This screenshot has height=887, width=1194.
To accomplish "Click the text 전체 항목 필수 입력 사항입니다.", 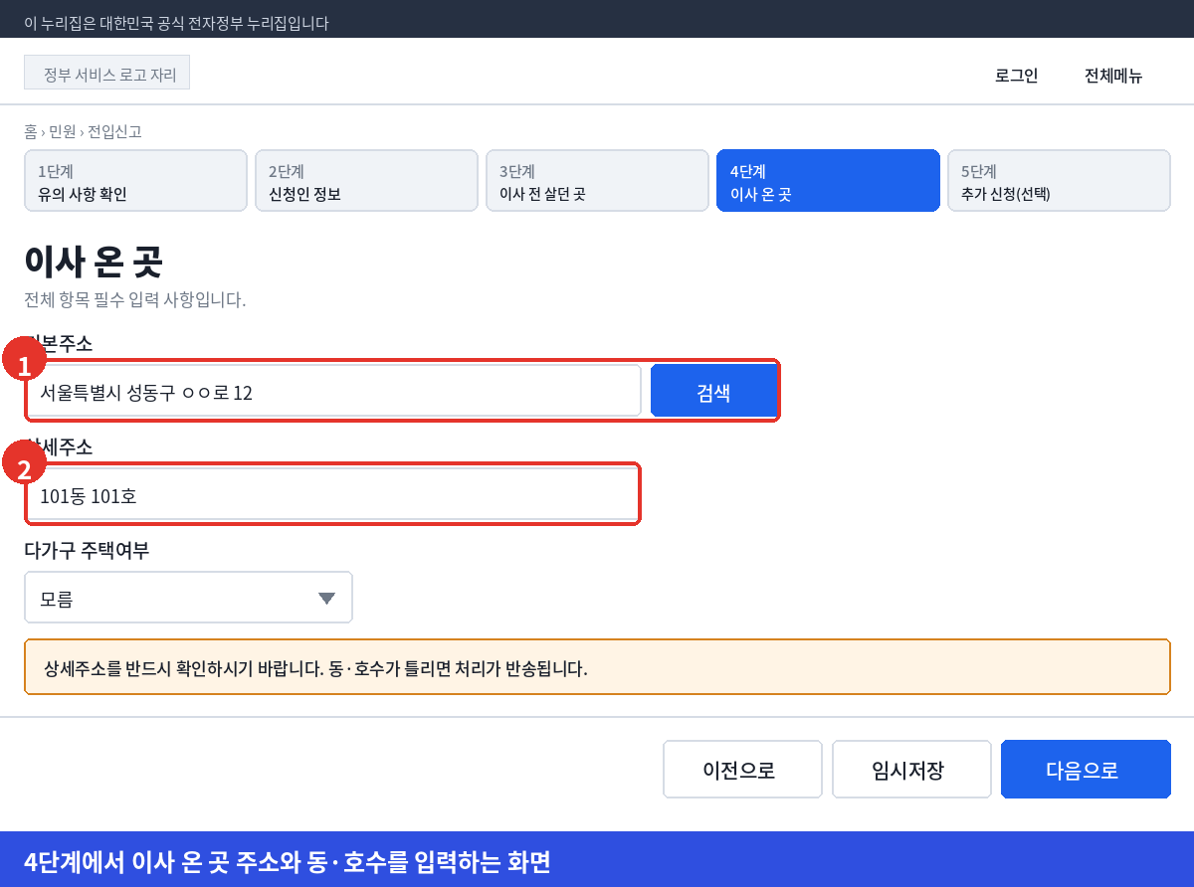I will point(134,299).
